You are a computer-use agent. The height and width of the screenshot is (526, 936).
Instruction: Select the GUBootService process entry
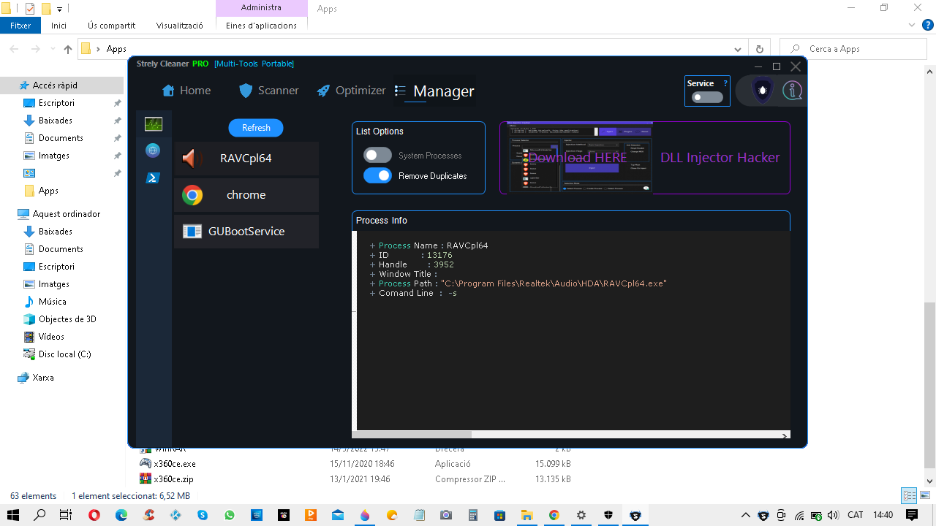click(246, 232)
